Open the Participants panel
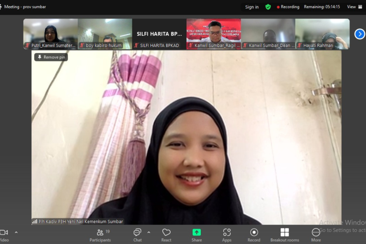 pos(100,235)
